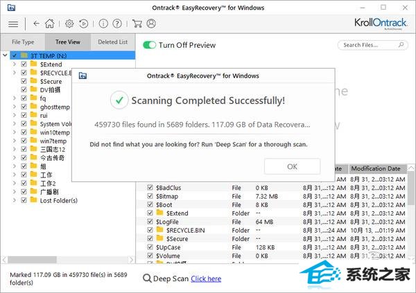Open the user account icon

pos(151,24)
